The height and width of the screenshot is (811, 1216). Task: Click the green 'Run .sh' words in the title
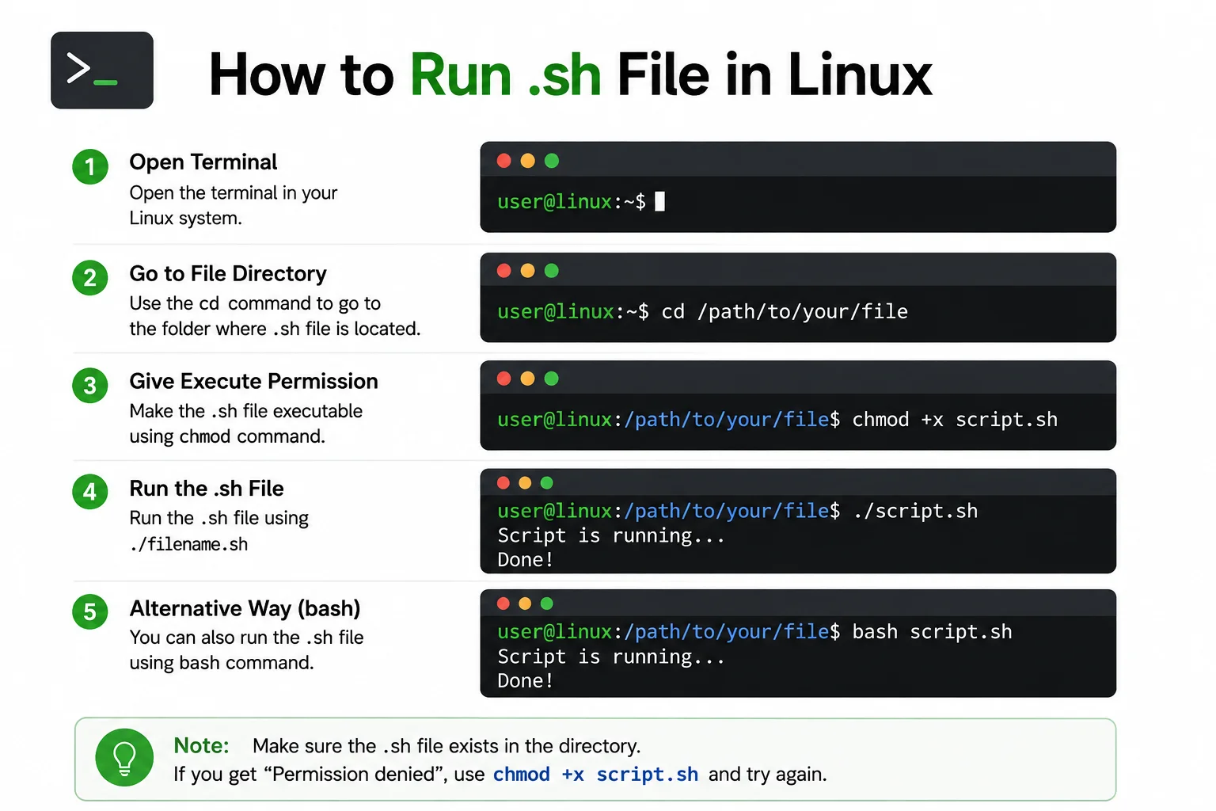click(x=506, y=75)
